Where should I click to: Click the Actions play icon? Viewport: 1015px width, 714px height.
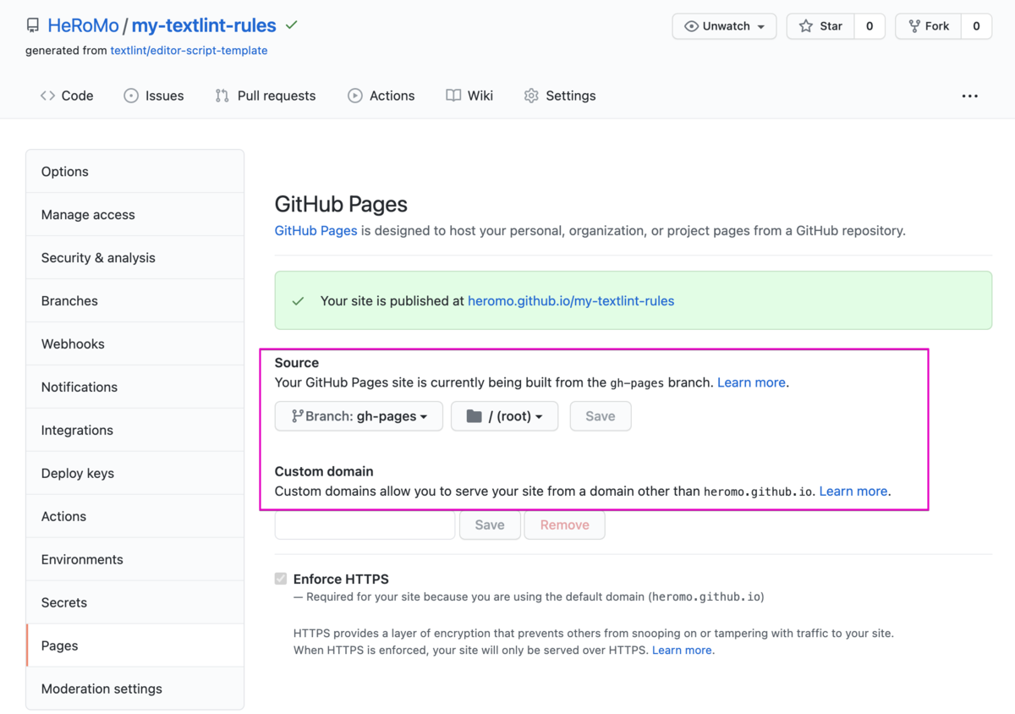pyautogui.click(x=354, y=96)
